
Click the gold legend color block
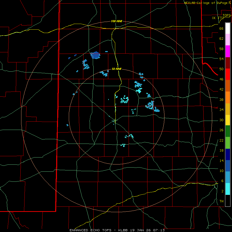[x=228, y=109]
